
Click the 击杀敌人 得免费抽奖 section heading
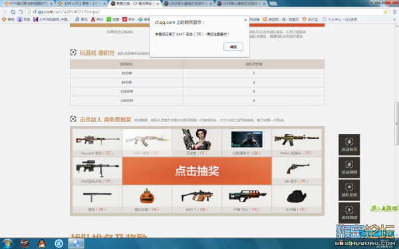coord(105,120)
